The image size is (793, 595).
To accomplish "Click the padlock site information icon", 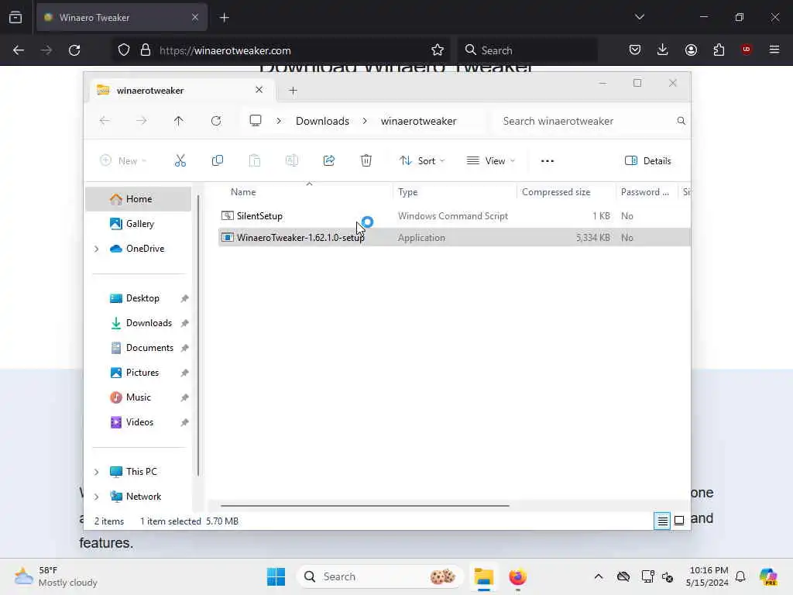I will tap(146, 50).
